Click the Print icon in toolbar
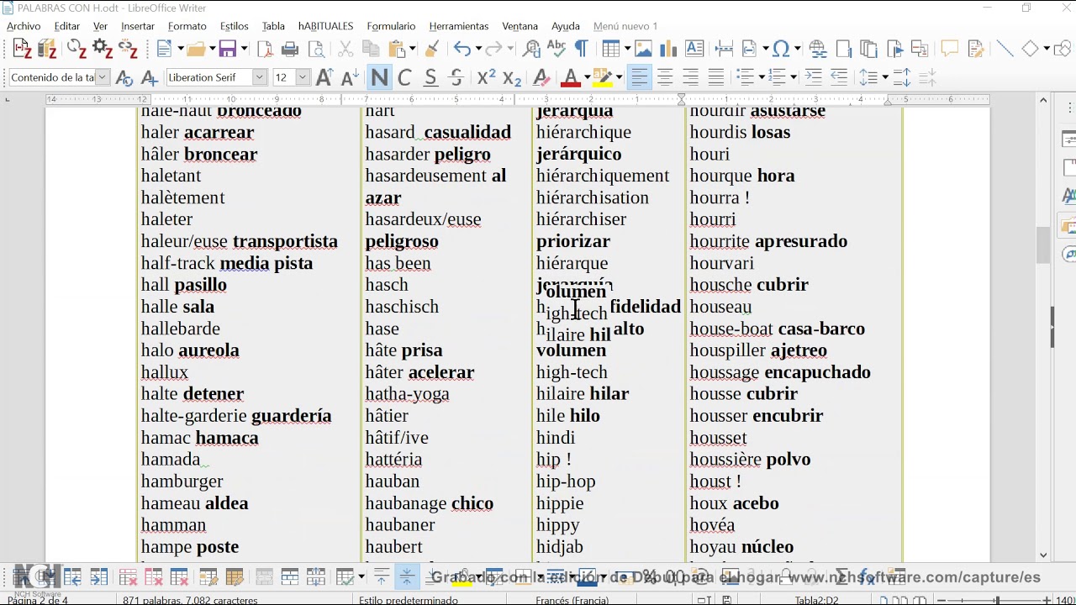The width and height of the screenshot is (1076, 605). click(290, 49)
